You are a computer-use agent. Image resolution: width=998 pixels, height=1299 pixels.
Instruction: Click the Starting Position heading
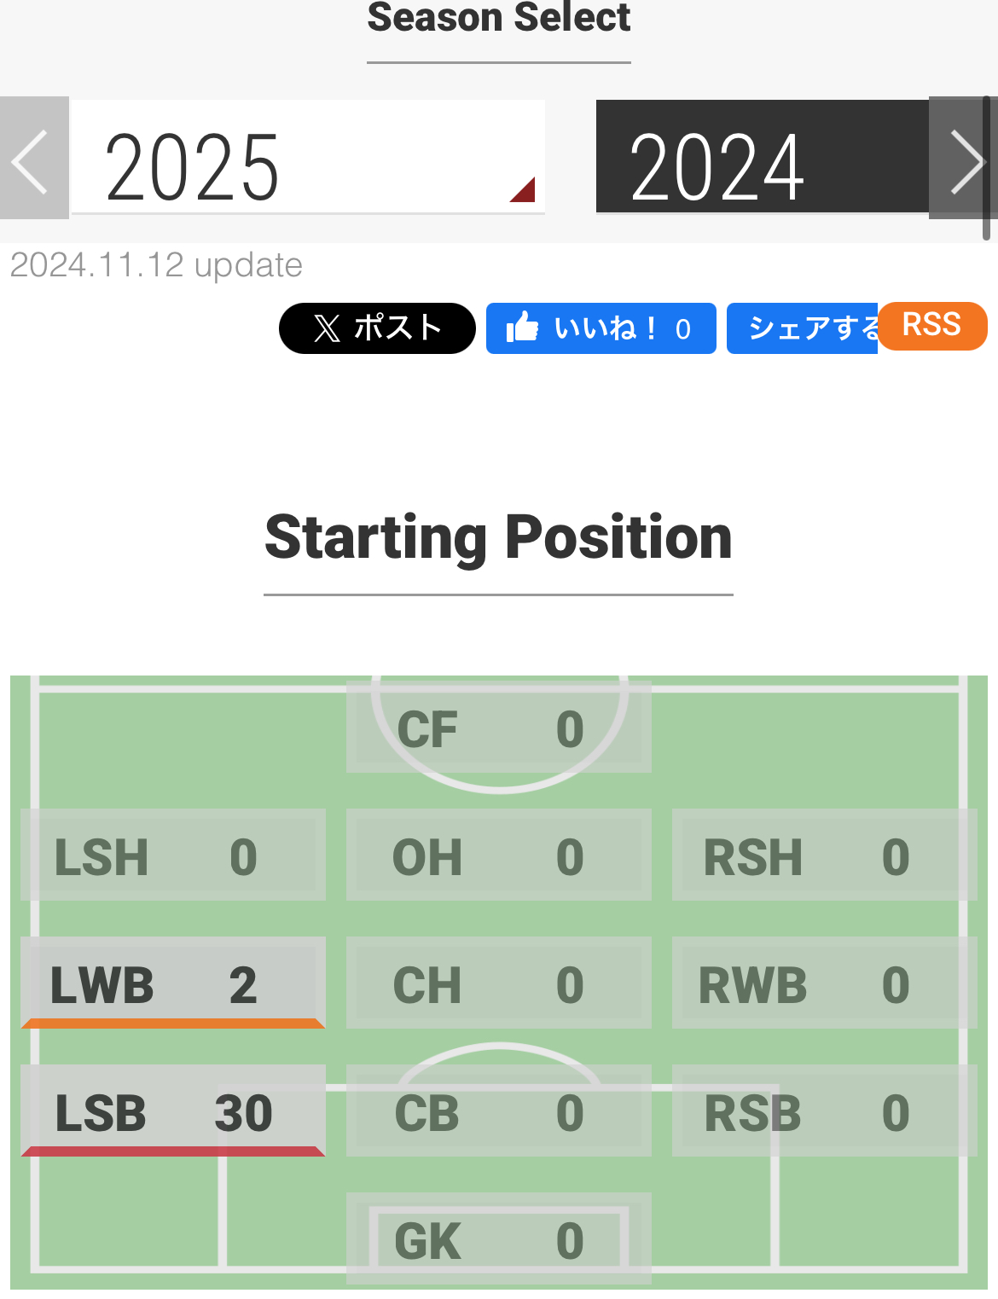pos(498,538)
